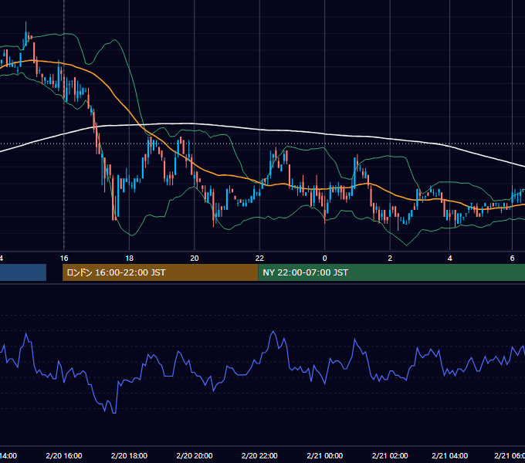
Task: Click the "2/21 00:00" date label
Action: pyautogui.click(x=325, y=455)
